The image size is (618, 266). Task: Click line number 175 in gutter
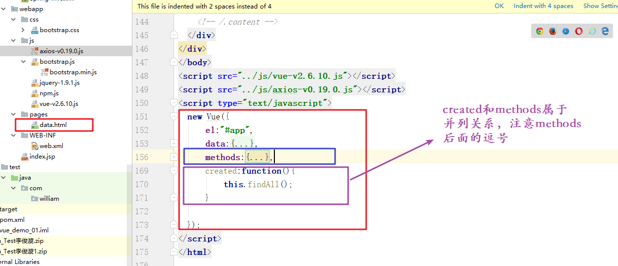click(x=142, y=252)
